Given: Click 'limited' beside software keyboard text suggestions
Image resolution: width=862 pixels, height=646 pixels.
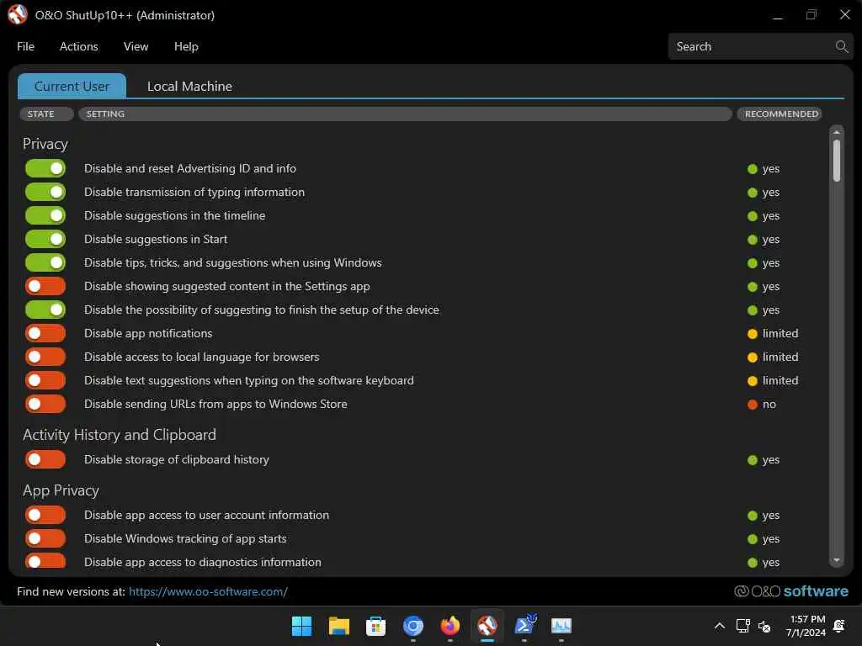Looking at the screenshot, I should (773, 381).
